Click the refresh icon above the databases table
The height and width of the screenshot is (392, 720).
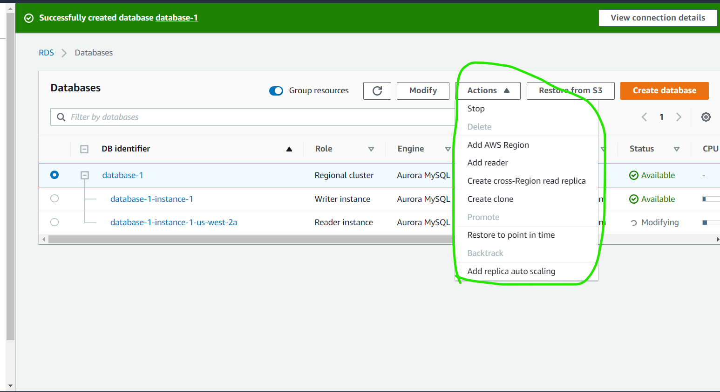[377, 90]
